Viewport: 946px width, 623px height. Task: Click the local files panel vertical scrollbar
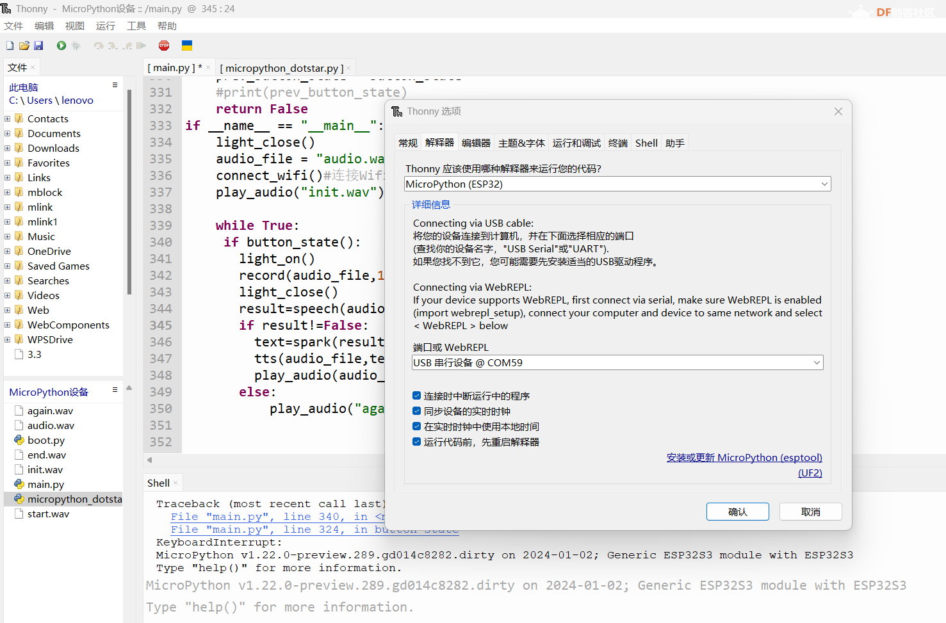click(x=129, y=192)
